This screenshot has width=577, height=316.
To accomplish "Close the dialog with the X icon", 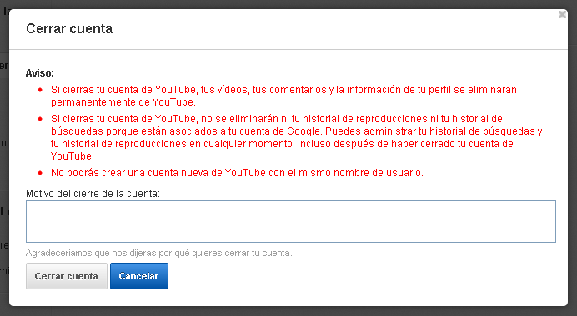I will (562, 15).
